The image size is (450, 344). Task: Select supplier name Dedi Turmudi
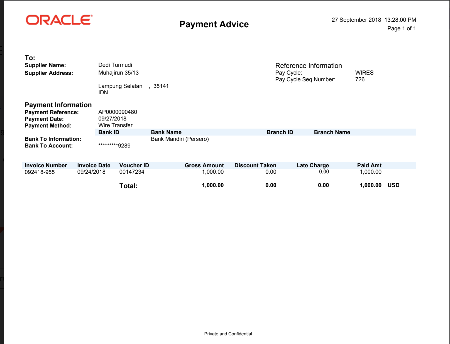[x=115, y=65]
